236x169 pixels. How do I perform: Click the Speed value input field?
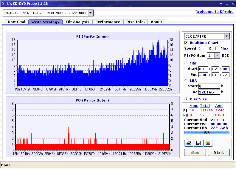[x=203, y=48]
